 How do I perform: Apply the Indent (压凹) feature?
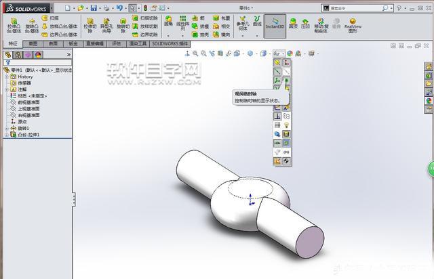click(305, 23)
